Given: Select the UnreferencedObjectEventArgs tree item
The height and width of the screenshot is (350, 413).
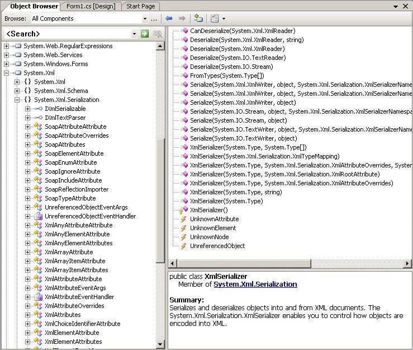Looking at the screenshot, I should pos(86,207).
